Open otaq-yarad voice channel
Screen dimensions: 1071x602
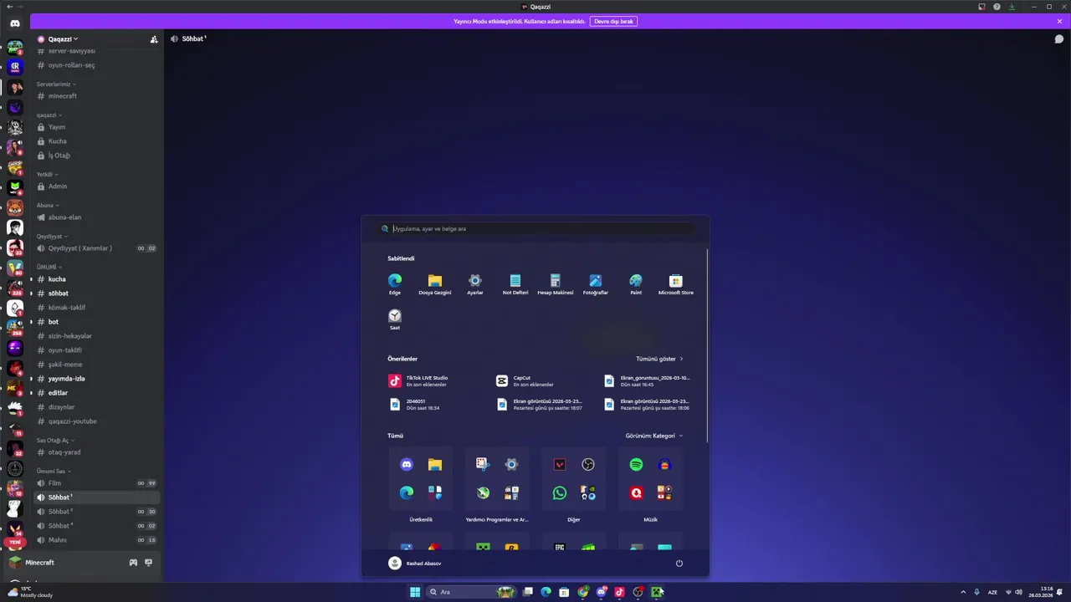click(96, 452)
